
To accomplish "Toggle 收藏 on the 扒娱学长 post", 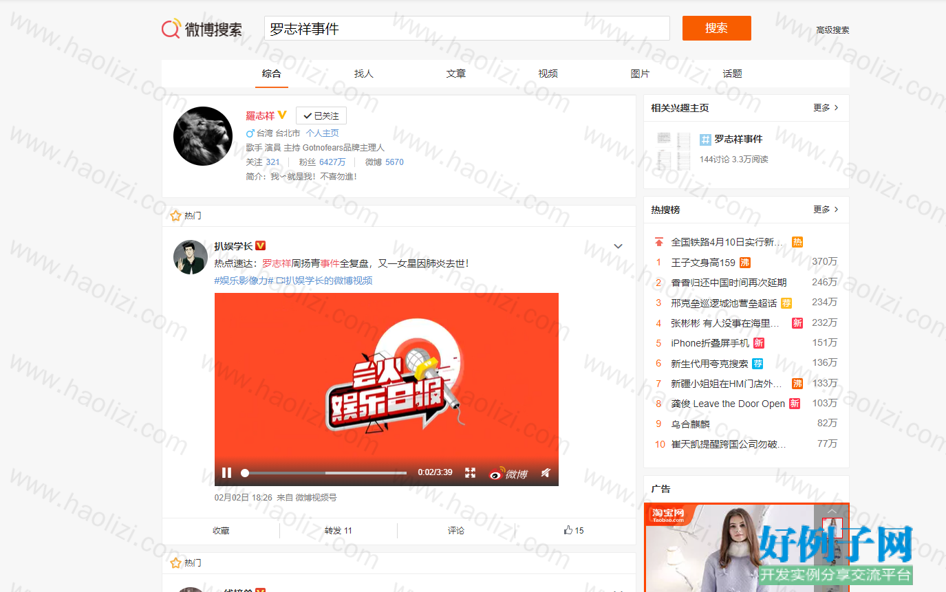I will click(x=221, y=531).
